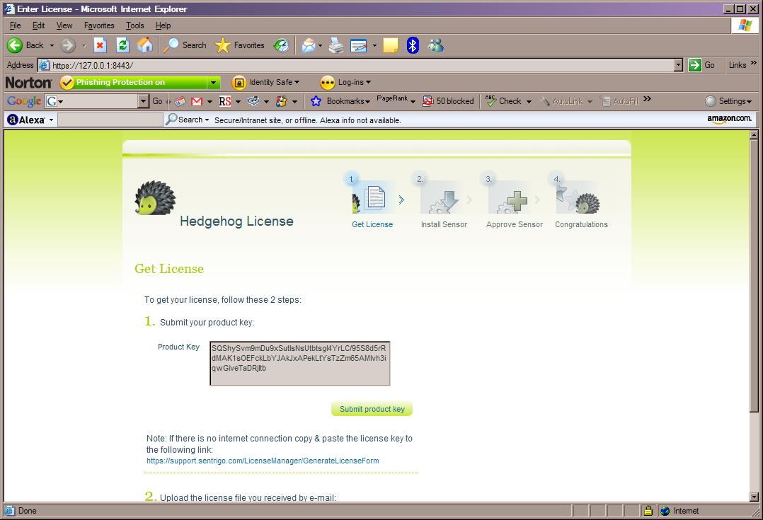Click the Norton Identity Safe icon
This screenshot has width=763, height=520.
[239, 82]
